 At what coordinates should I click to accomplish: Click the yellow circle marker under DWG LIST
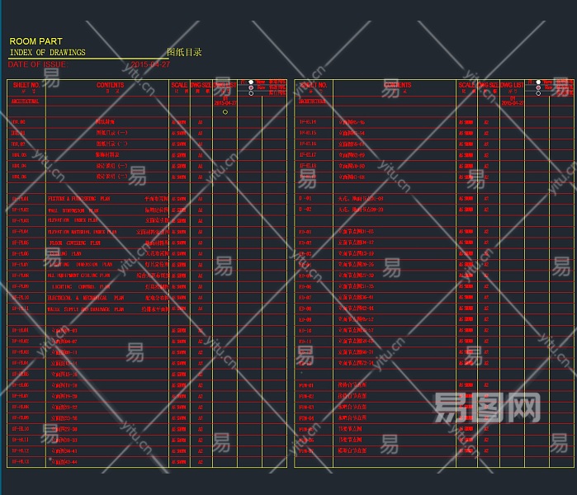(225, 111)
